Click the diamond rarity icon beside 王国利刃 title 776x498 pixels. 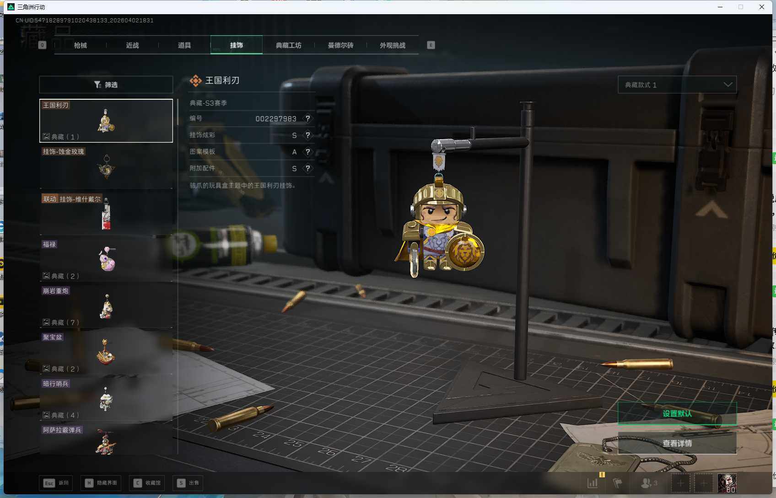pos(196,80)
